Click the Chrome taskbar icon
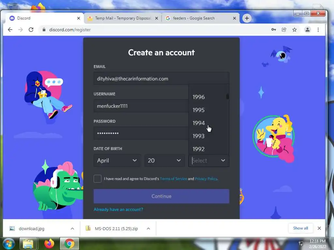 click(69, 243)
